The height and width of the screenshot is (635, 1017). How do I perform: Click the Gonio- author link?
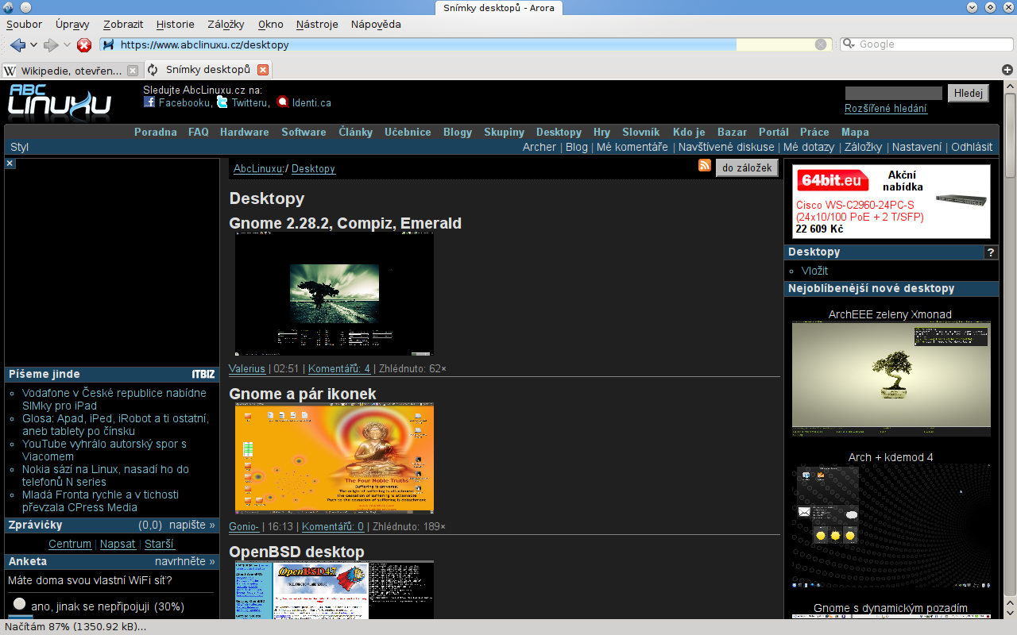click(244, 526)
